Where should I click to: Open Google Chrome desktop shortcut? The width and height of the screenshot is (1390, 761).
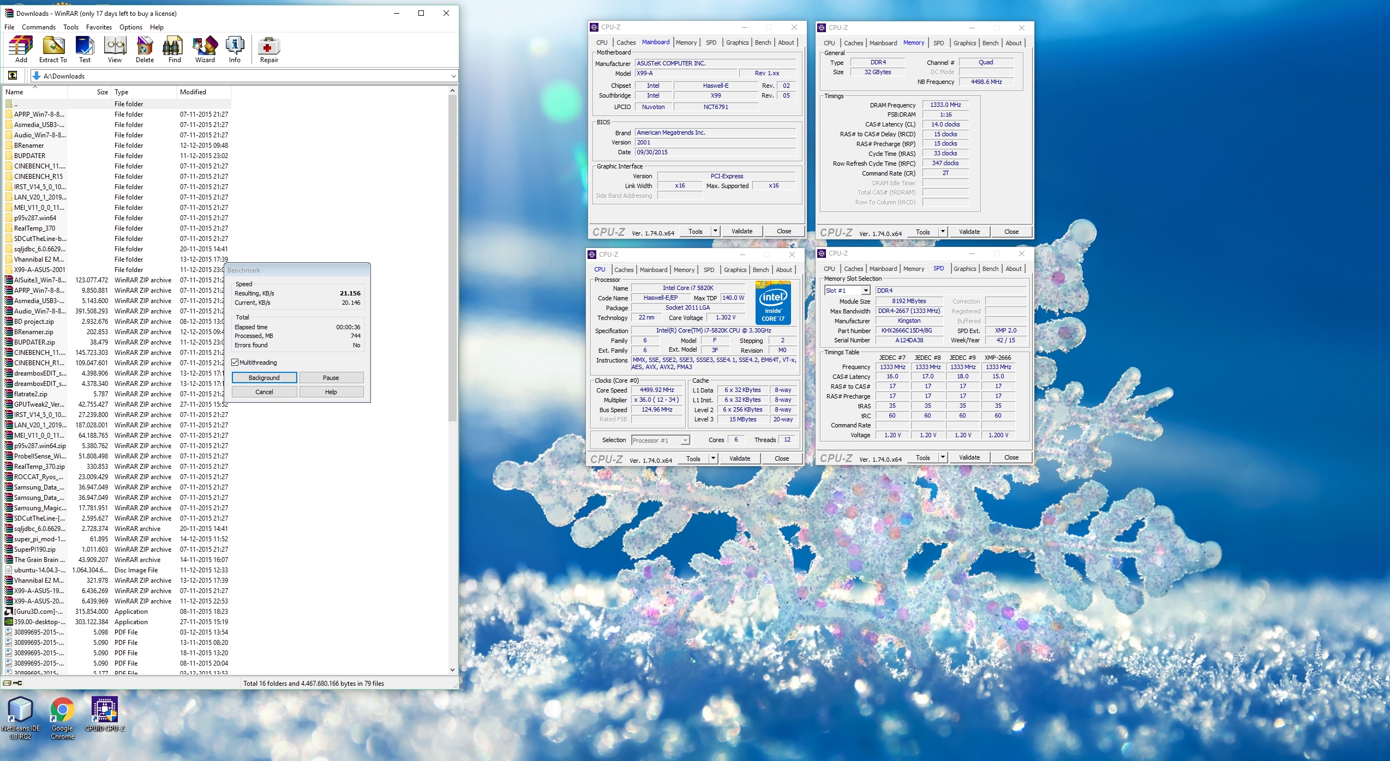(x=62, y=718)
